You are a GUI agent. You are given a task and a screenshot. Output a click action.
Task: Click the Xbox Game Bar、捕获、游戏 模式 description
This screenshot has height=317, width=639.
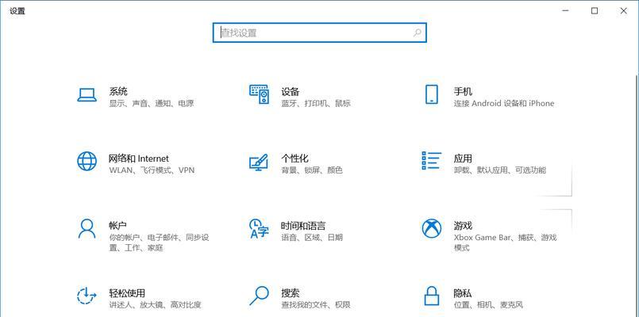coord(506,243)
